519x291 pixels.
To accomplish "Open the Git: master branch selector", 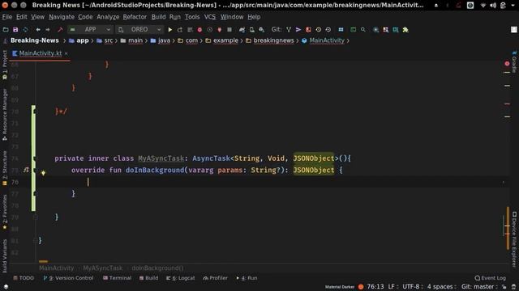I will (x=479, y=286).
